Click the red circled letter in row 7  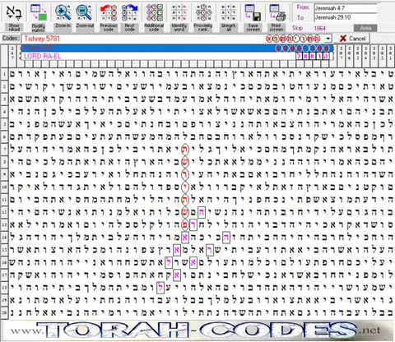point(185,150)
